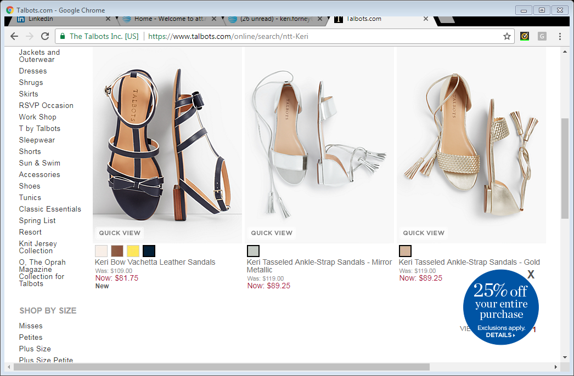Dismiss the 25% off promo bubble

(x=531, y=274)
